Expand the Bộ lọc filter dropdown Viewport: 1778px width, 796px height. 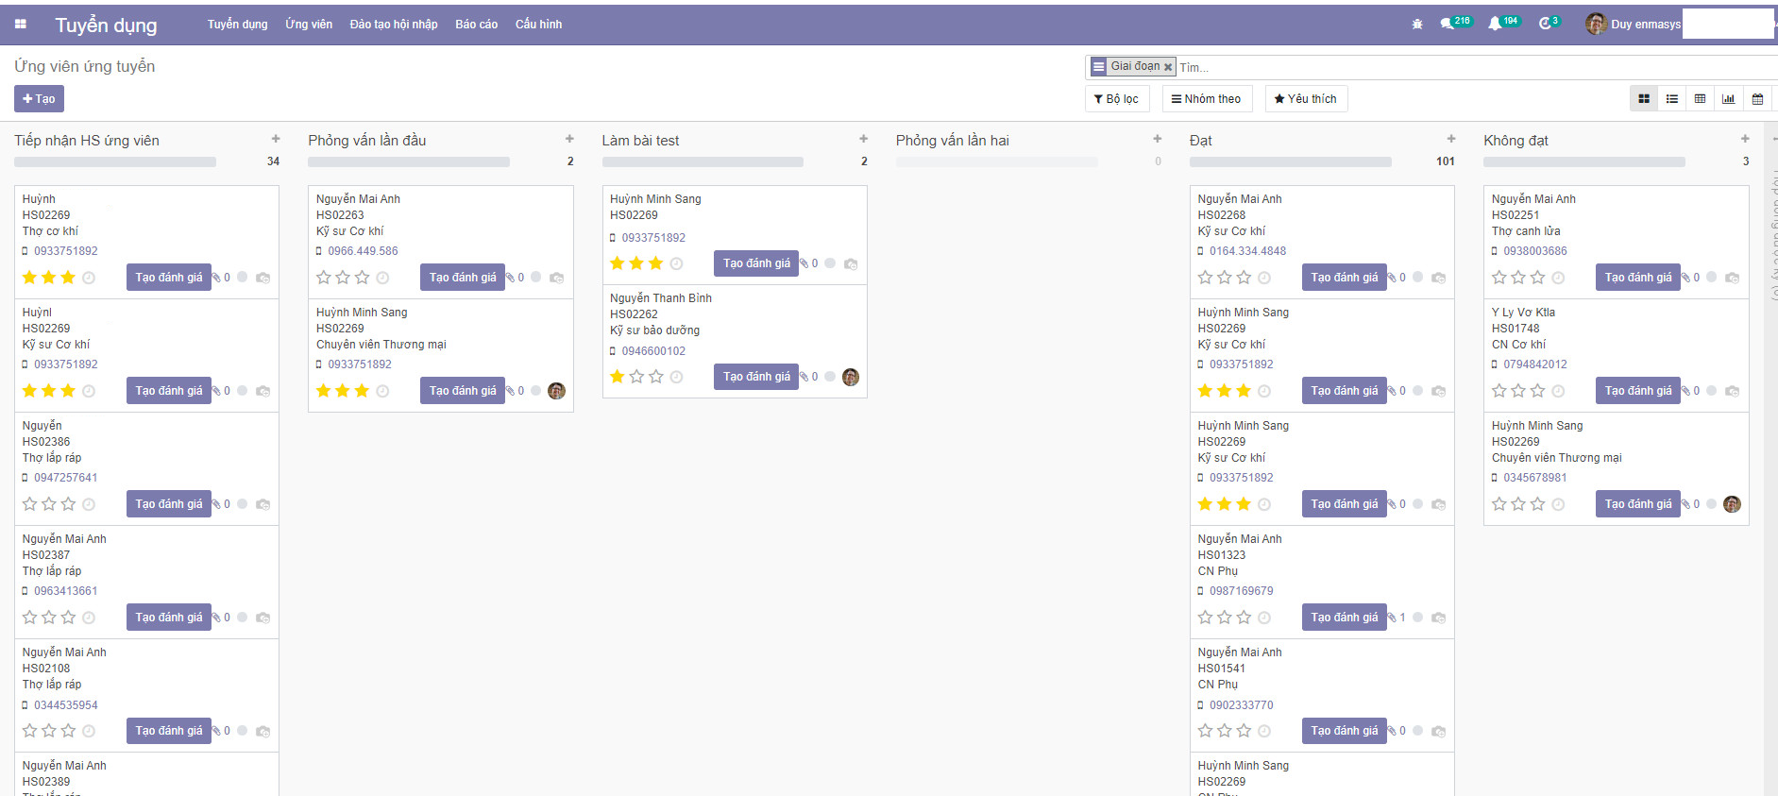point(1116,99)
